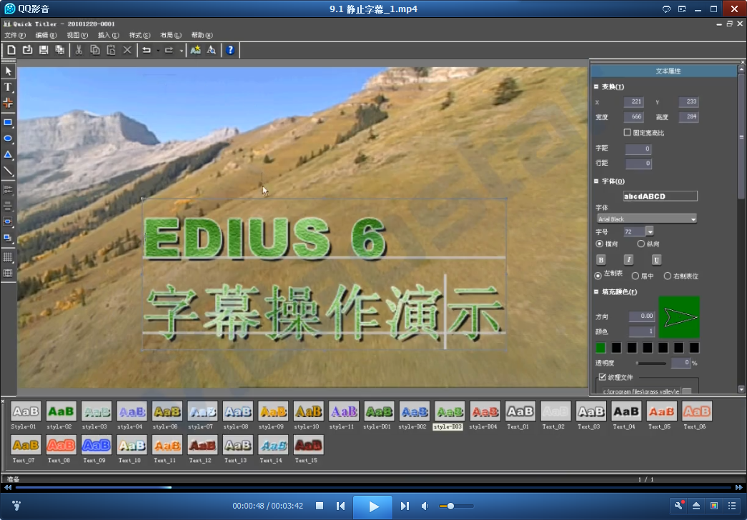Image resolution: width=747 pixels, height=520 pixels.
Task: Open the Undo history dropdown arrow
Action: tap(158, 51)
